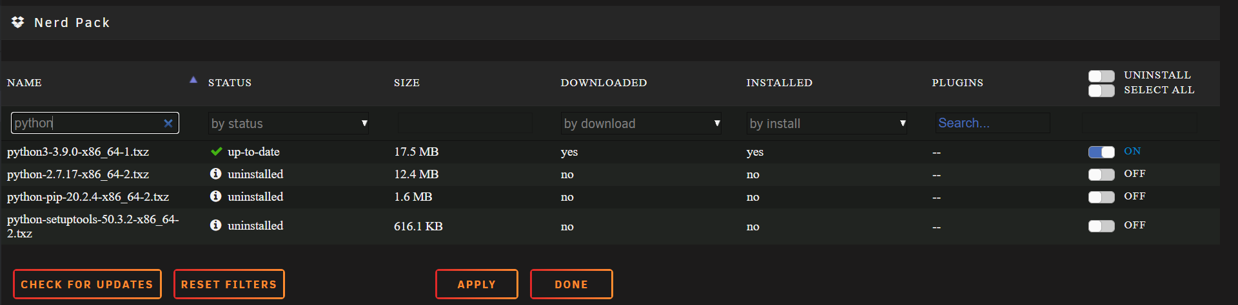Screen dimensions: 1238x305
Task: Enable the python-2.7.17 package toggle
Action: [1101, 174]
